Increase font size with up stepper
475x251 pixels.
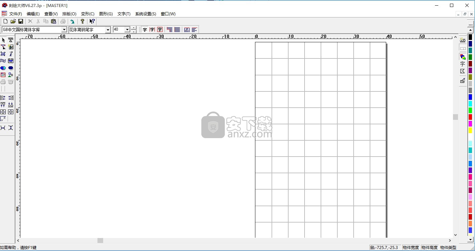(x=134, y=28)
